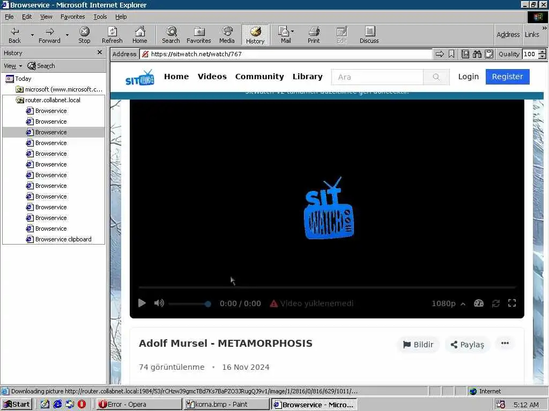Click the Login link
Screen dimensions: 549x411
tap(469, 77)
